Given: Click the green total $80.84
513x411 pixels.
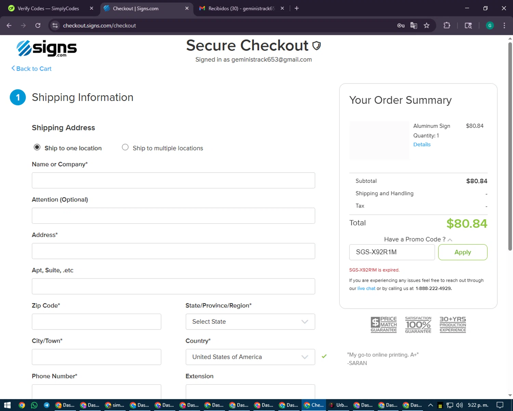Looking at the screenshot, I should tap(466, 224).
